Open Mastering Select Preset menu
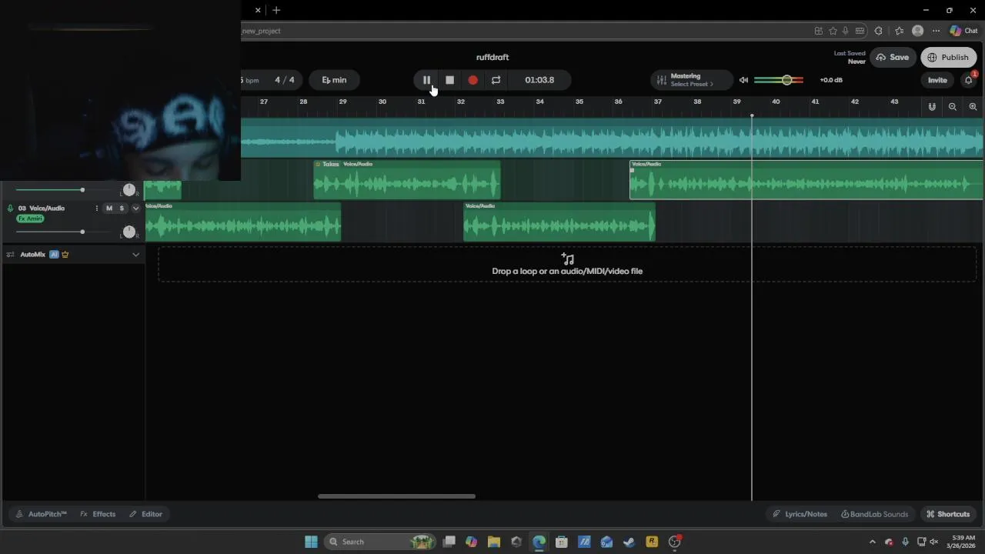Screen dimensions: 985x554 pos(692,80)
